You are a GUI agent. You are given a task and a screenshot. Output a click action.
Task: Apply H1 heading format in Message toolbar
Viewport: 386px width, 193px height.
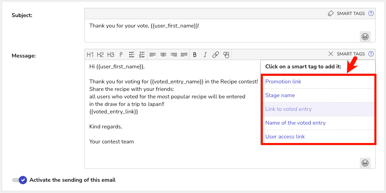pyautogui.click(x=90, y=55)
